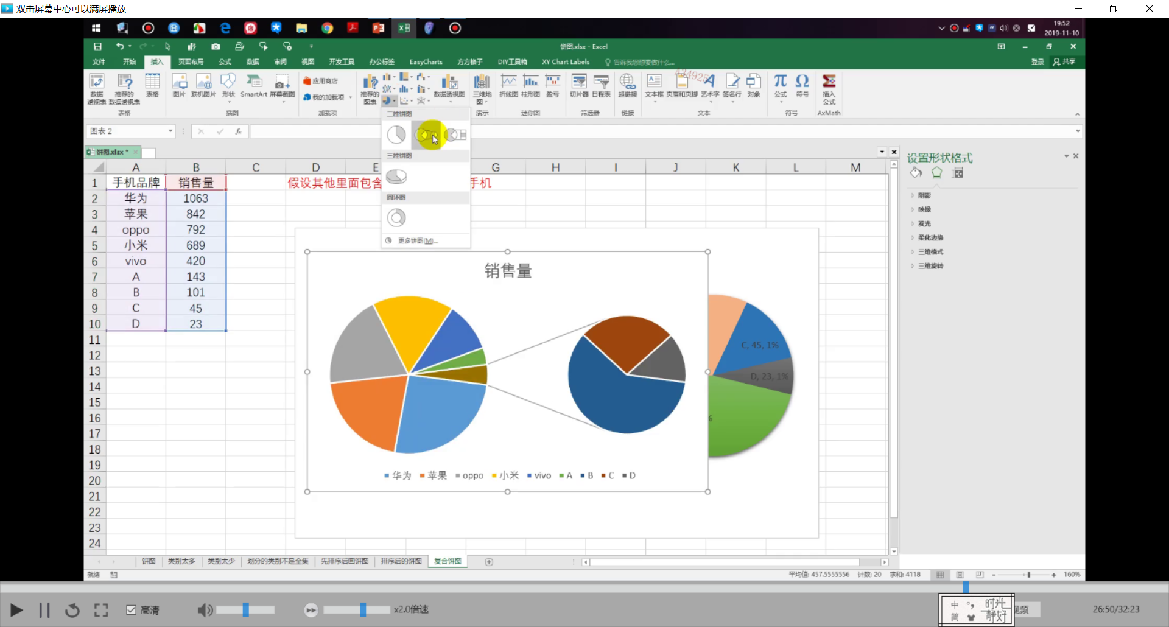The width and height of the screenshot is (1169, 627).
Task: Click the Ω symbol (符号) icon
Action: click(x=802, y=85)
